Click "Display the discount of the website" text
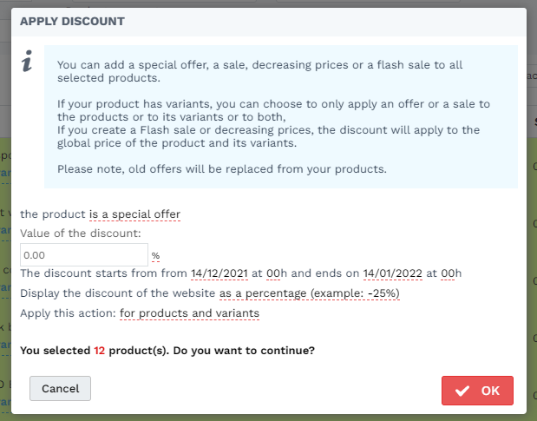The image size is (537, 421). pos(117,293)
